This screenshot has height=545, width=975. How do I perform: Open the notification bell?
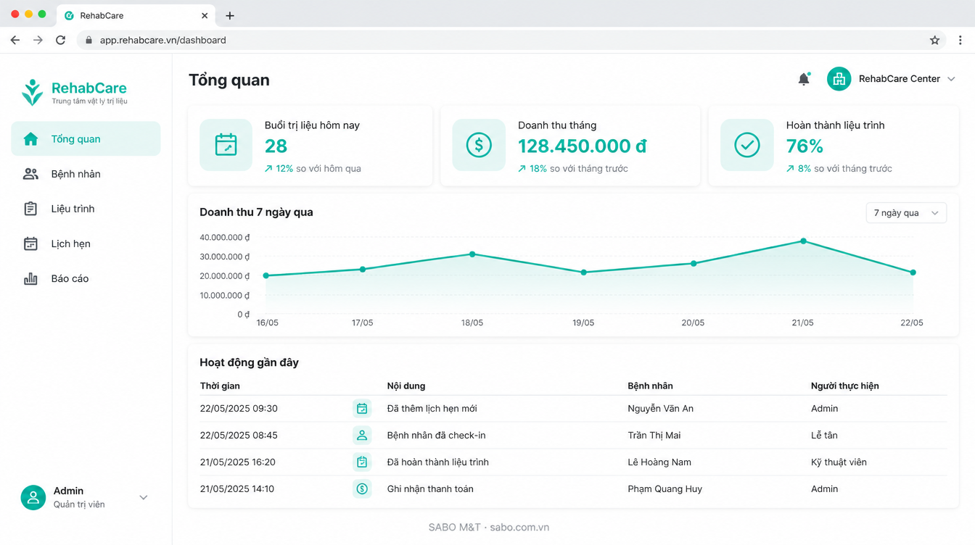pos(804,79)
